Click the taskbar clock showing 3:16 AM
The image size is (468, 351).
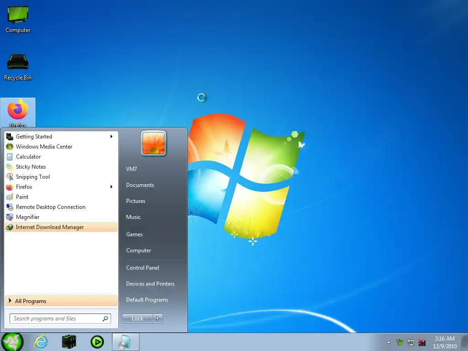click(445, 342)
